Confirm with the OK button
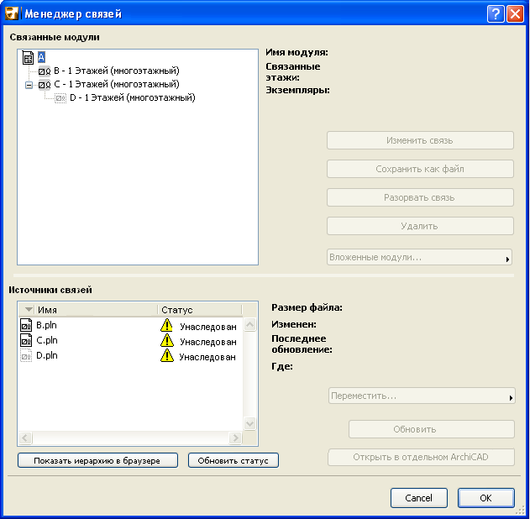The width and height of the screenshot is (530, 519). click(x=486, y=498)
